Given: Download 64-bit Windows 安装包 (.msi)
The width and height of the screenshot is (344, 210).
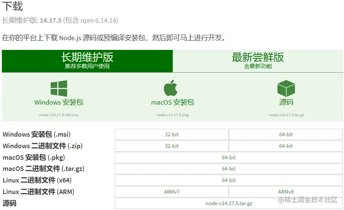Looking at the screenshot, I should [x=286, y=134].
